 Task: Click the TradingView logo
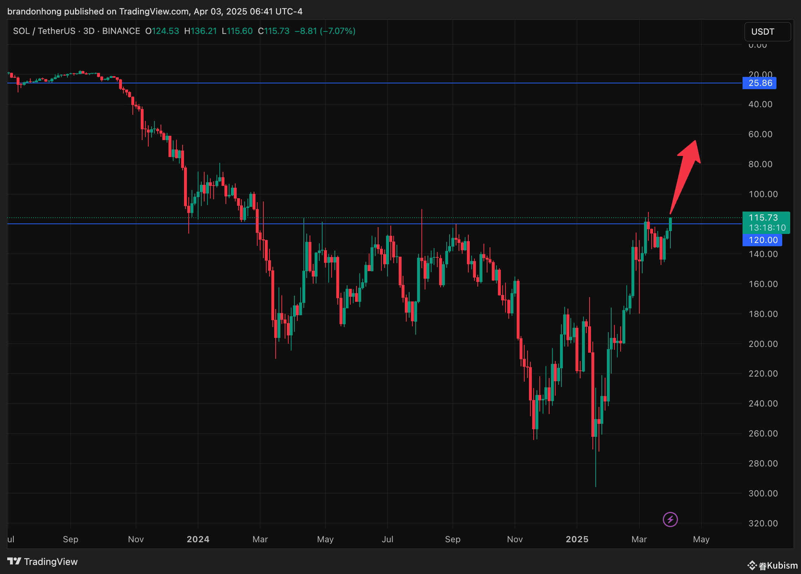pyautogui.click(x=43, y=561)
